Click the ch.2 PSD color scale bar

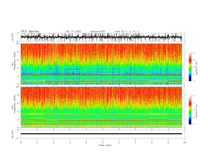(190, 110)
